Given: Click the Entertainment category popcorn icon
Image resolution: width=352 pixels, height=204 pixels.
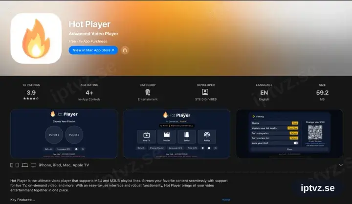Looking at the screenshot, I should pos(148,92).
